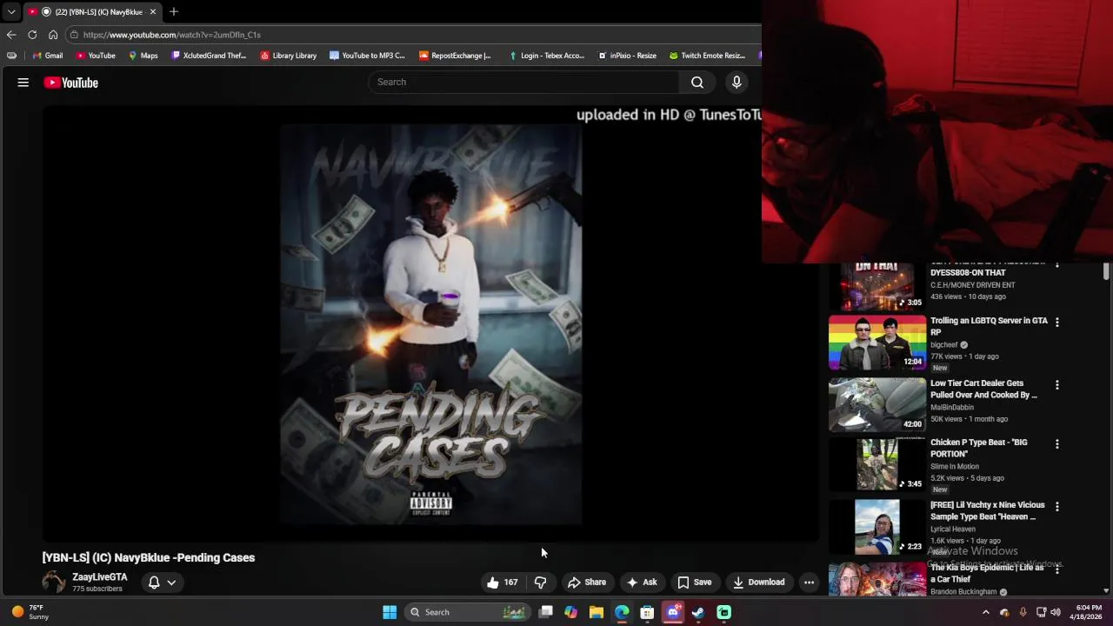Open volume control in system tray
The height and width of the screenshot is (626, 1113).
coord(1056,612)
